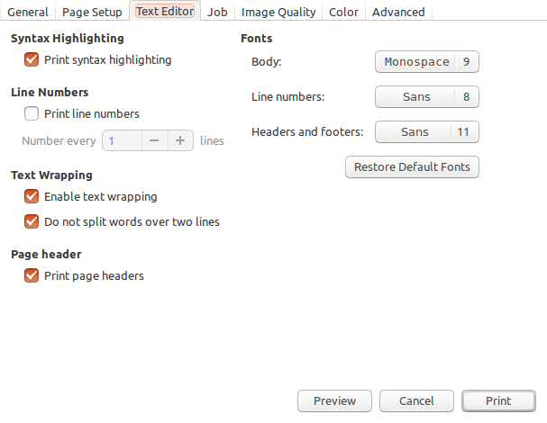Click the Preview button
This screenshot has width=547, height=423.
(x=334, y=400)
